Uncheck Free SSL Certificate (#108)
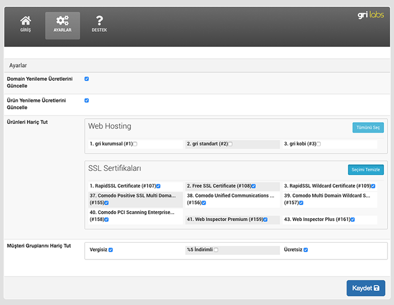 (254, 186)
